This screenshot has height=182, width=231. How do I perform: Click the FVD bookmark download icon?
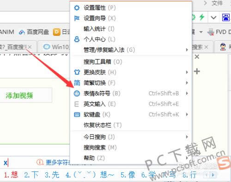(x=211, y=32)
